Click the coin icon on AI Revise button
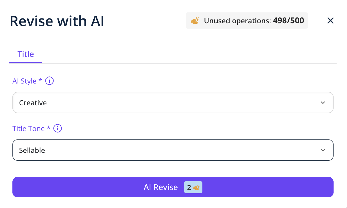This screenshot has width=347, height=208. 196,188
